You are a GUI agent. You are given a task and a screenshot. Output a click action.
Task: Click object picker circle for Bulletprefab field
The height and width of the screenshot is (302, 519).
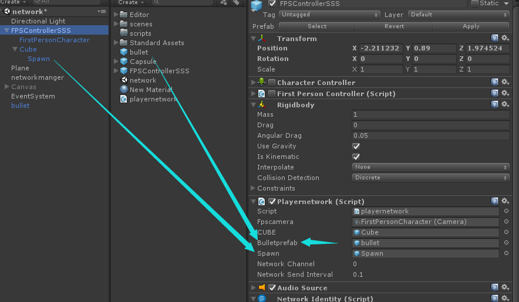(x=506, y=243)
